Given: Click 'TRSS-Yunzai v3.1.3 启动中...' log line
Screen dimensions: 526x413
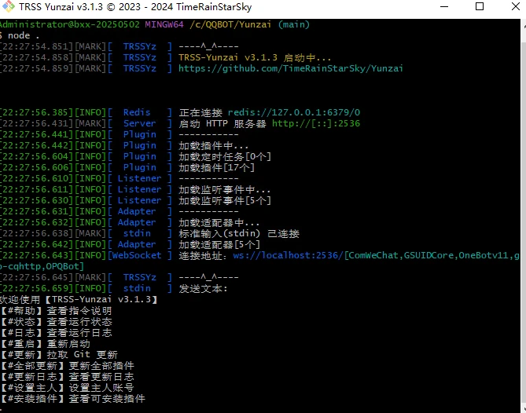Looking at the screenshot, I should (255, 57).
